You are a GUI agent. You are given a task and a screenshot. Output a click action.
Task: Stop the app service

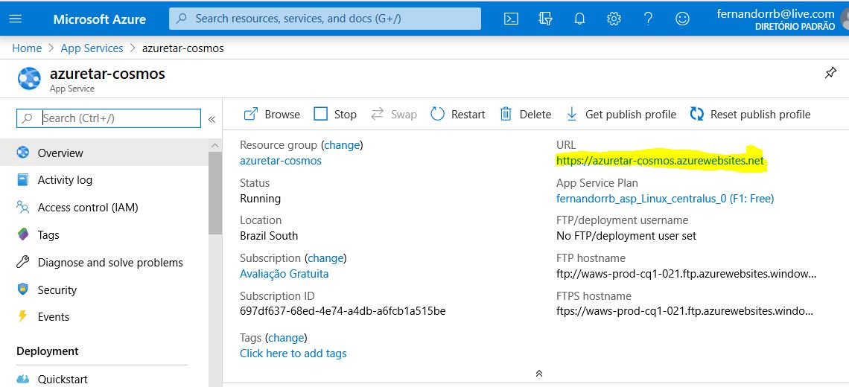[335, 114]
